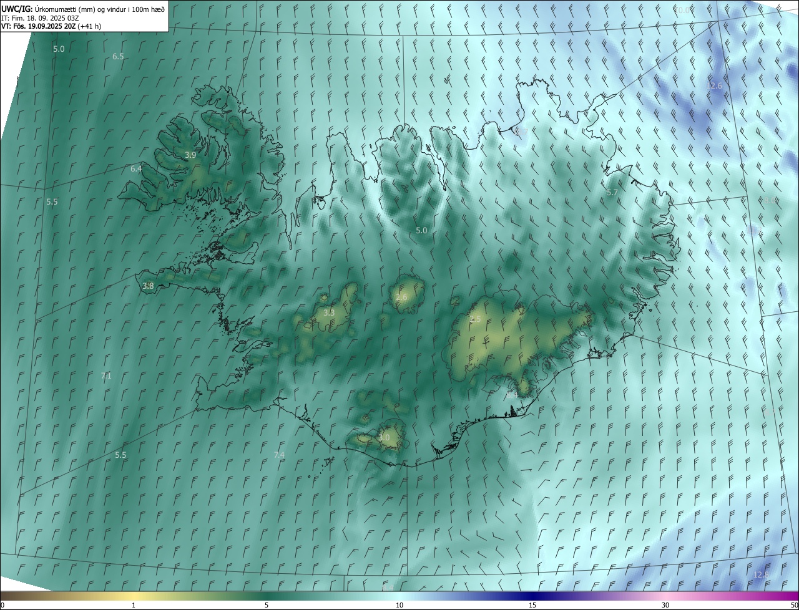Click the 3.3 value label on Langjökull glacier
This screenshot has width=799, height=610.
point(329,313)
